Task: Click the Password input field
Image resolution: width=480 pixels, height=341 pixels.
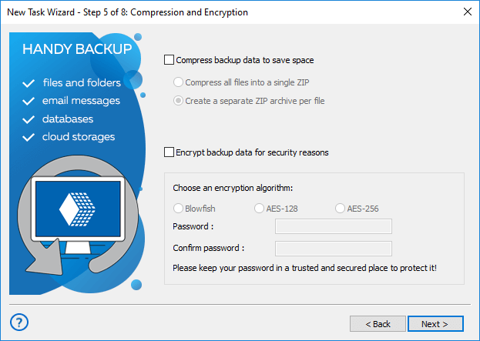Action: tap(334, 226)
